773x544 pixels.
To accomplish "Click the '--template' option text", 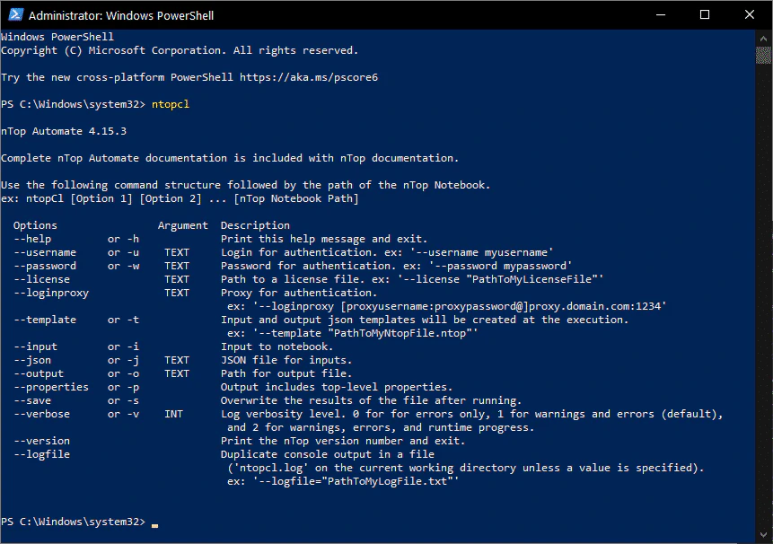I will pos(45,320).
